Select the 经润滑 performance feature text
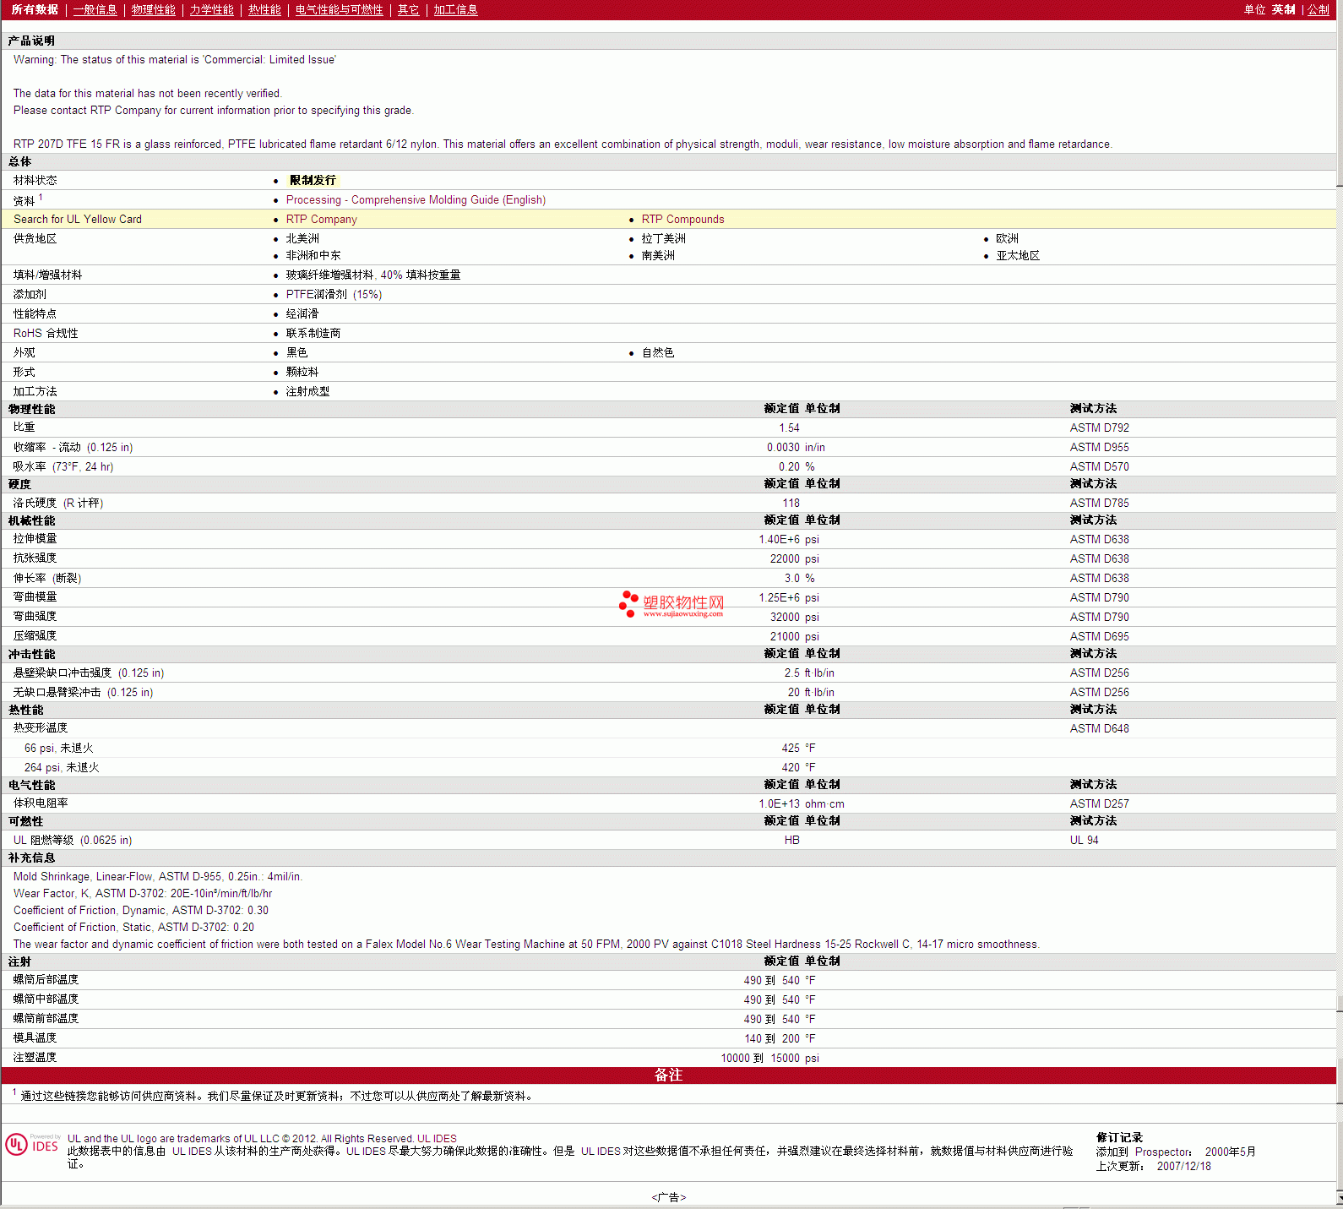 [x=302, y=313]
